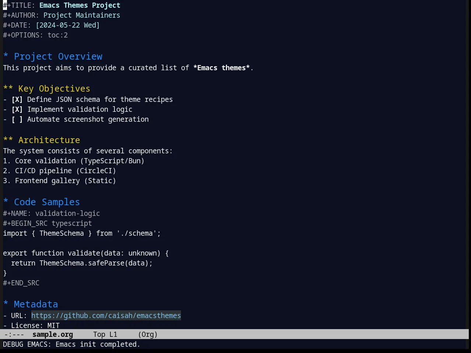Collapse the 'Code Samples' heading star
The height and width of the screenshot is (353, 471).
[x=6, y=202]
